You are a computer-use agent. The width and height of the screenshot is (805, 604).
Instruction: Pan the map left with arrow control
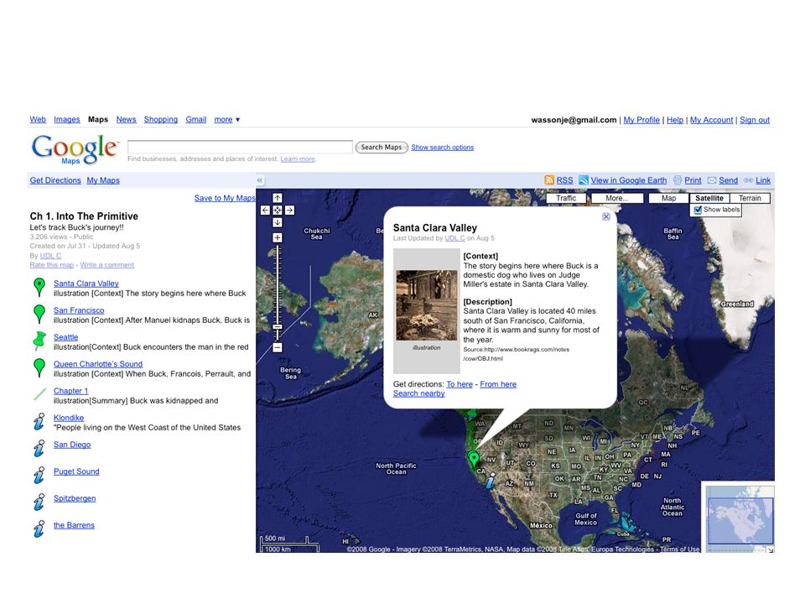tap(265, 210)
